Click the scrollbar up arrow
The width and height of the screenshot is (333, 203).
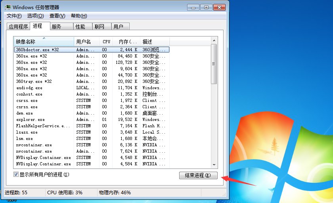[214, 40]
